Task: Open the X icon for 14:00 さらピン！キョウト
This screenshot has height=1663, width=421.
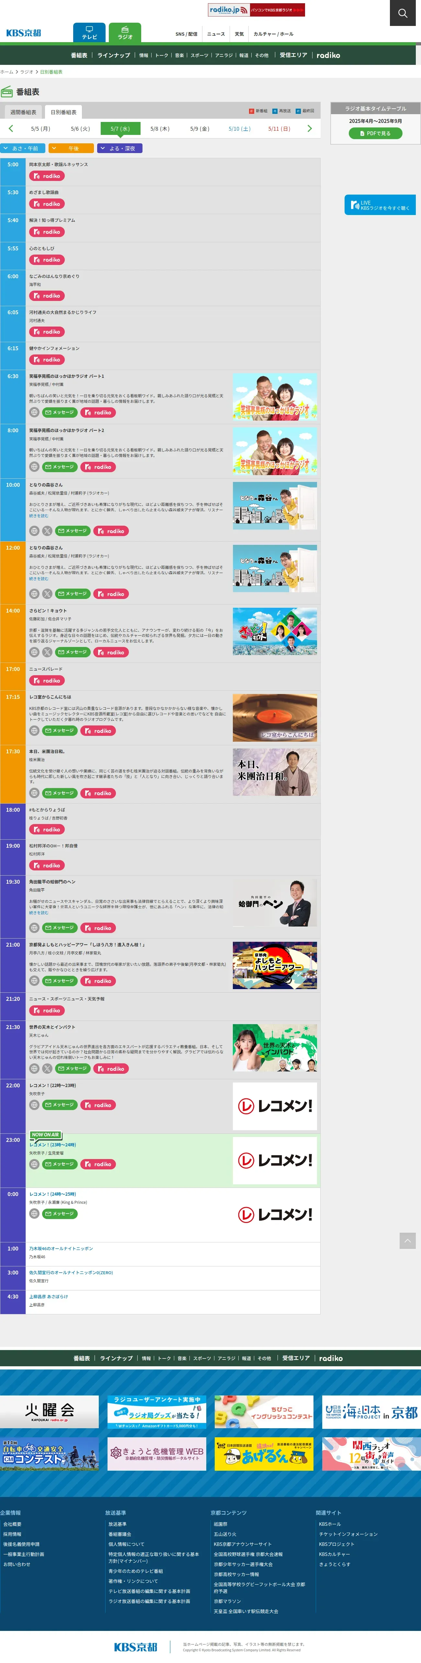Action: (x=47, y=653)
